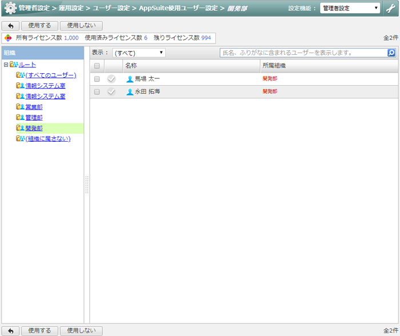The image size is (400, 336).
Task: Click the top 使用する button
Action: pyautogui.click(x=39, y=26)
